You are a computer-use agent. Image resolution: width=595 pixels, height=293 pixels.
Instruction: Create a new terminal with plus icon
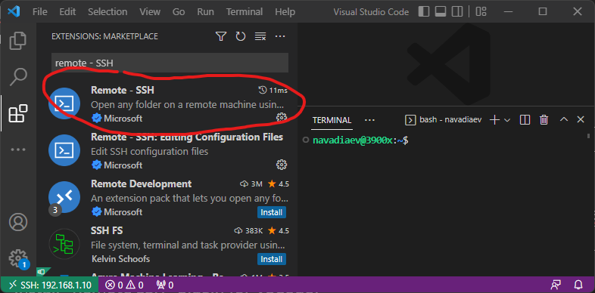pos(494,120)
